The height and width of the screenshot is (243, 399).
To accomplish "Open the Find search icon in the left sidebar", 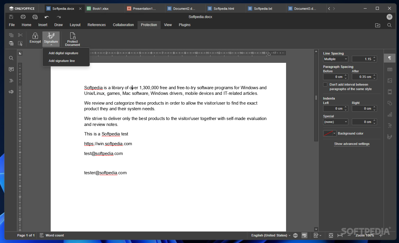I will (x=11, y=58).
